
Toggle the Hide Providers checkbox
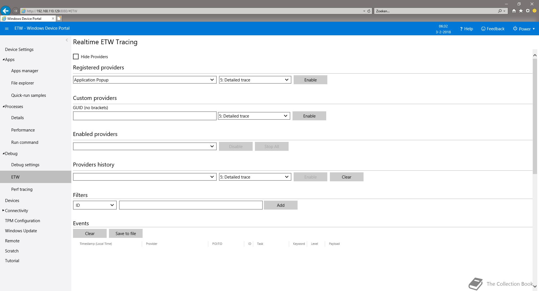[x=76, y=57]
